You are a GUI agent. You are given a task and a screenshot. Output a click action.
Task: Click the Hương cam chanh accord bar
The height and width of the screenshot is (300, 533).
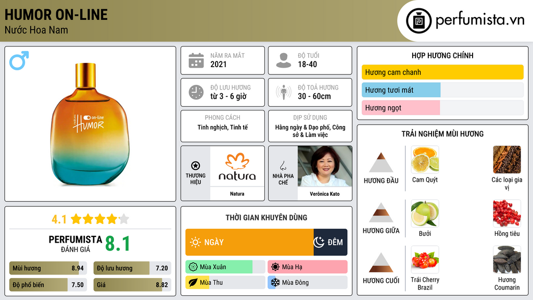click(x=442, y=72)
